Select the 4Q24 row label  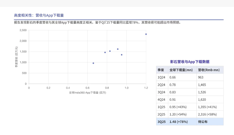tap(161, 100)
